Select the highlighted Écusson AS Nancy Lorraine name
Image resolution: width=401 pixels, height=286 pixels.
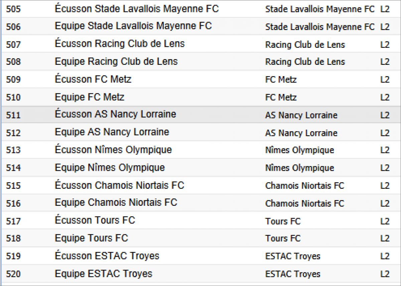[x=115, y=114]
